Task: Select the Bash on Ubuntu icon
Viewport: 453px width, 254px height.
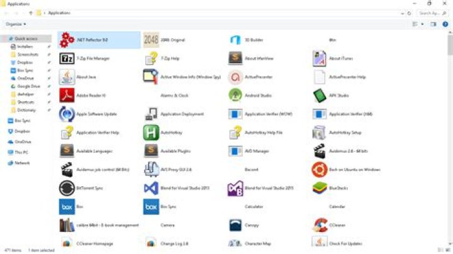Action: pyautogui.click(x=319, y=169)
